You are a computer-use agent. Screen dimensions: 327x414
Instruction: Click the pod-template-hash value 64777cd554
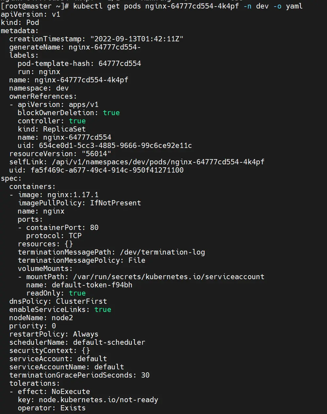[119, 64]
